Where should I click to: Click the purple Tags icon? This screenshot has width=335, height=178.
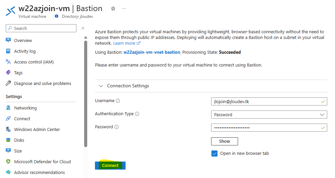tap(8, 73)
